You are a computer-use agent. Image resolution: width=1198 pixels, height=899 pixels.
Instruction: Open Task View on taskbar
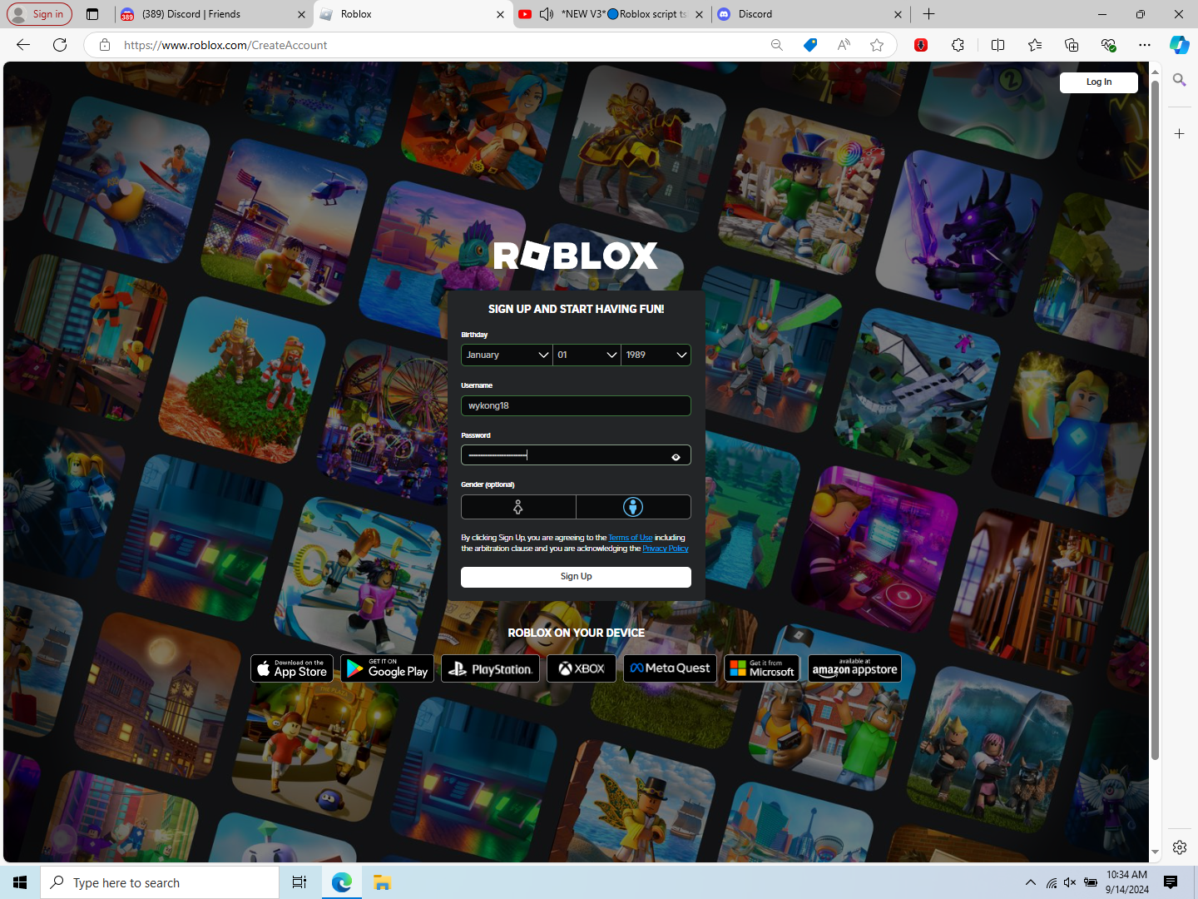pyautogui.click(x=299, y=882)
